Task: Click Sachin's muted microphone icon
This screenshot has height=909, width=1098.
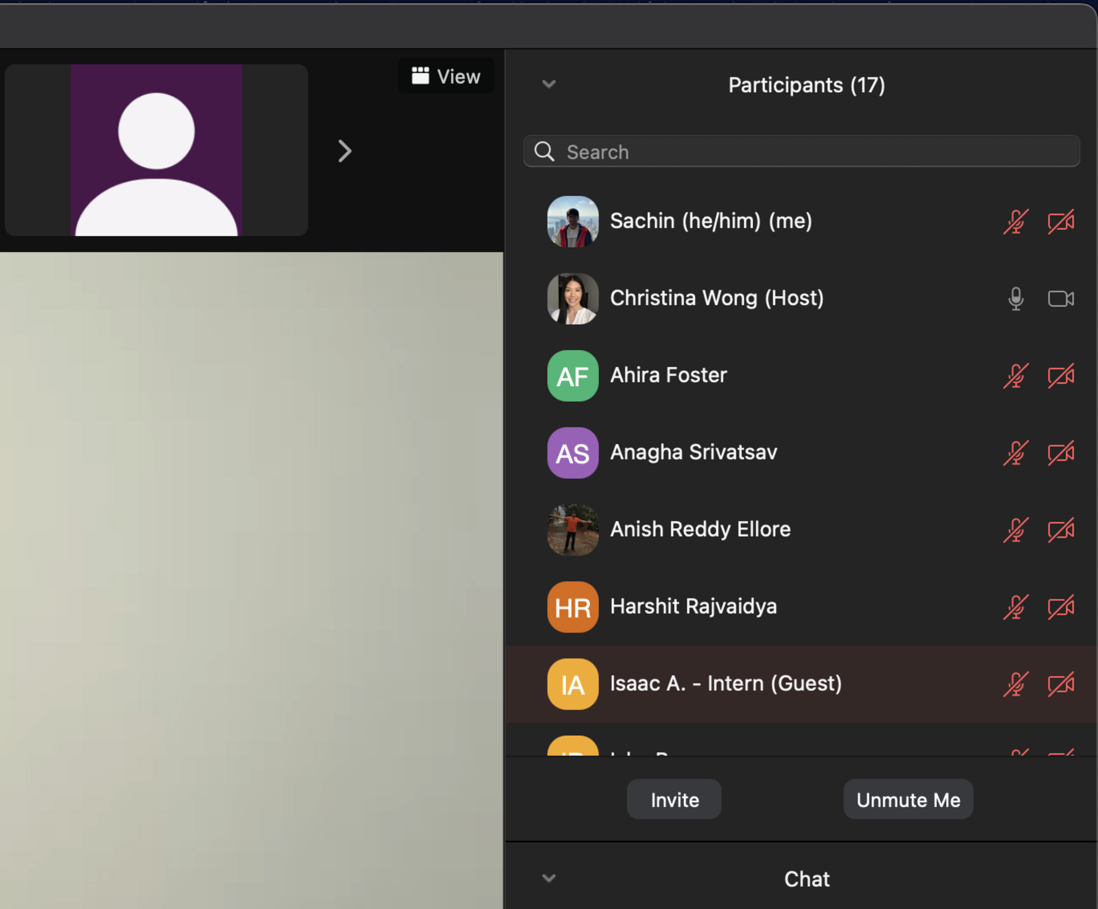Action: coord(1015,221)
